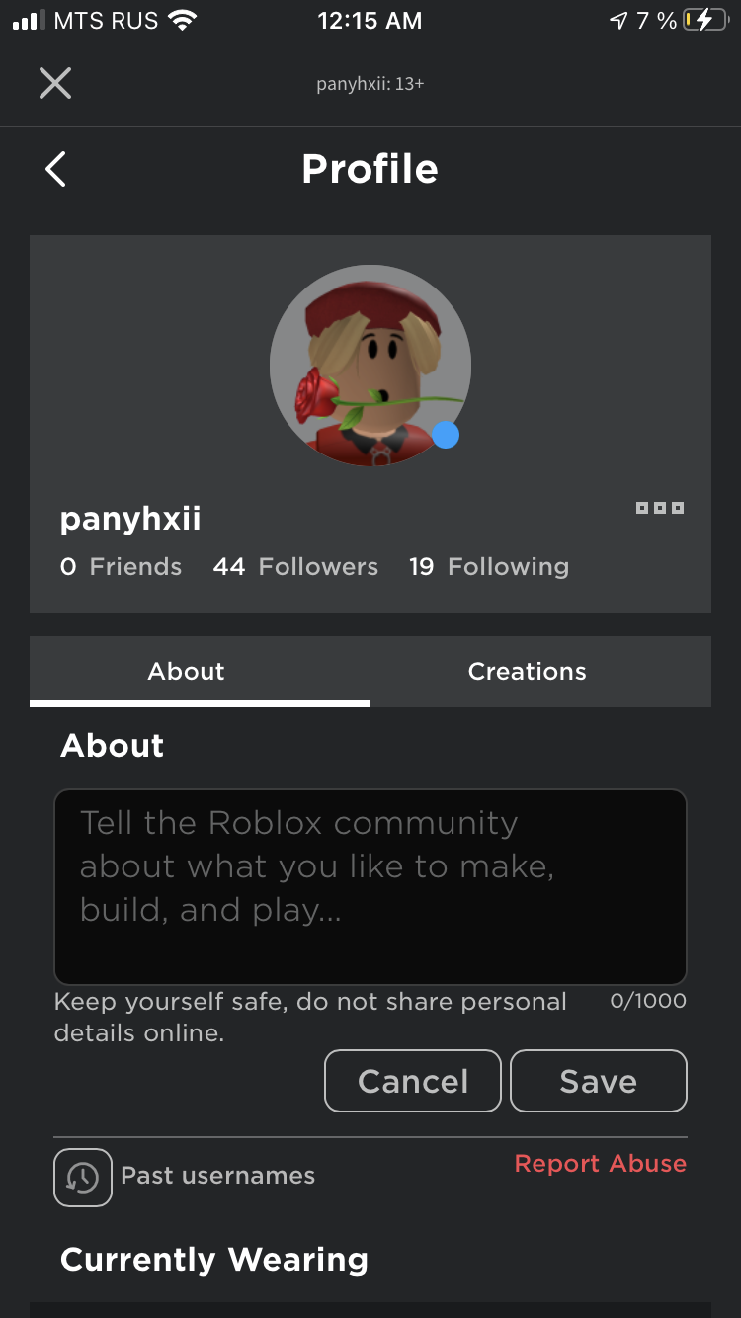Click the Save button

coord(599,1081)
